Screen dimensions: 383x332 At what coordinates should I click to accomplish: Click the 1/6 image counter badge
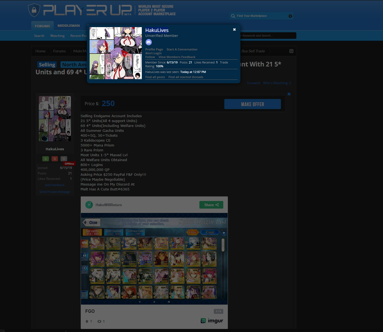[x=218, y=311]
